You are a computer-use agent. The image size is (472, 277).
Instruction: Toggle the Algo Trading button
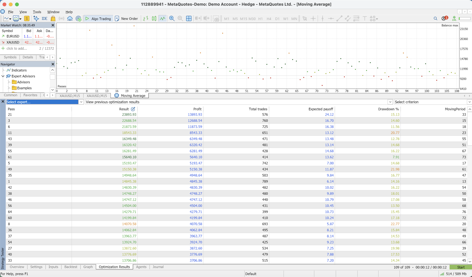(x=98, y=19)
